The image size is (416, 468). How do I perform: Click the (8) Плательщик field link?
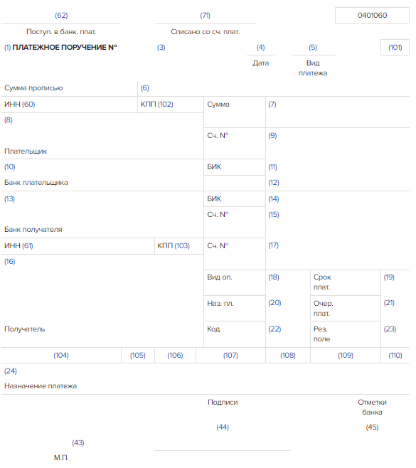pyautogui.click(x=9, y=120)
